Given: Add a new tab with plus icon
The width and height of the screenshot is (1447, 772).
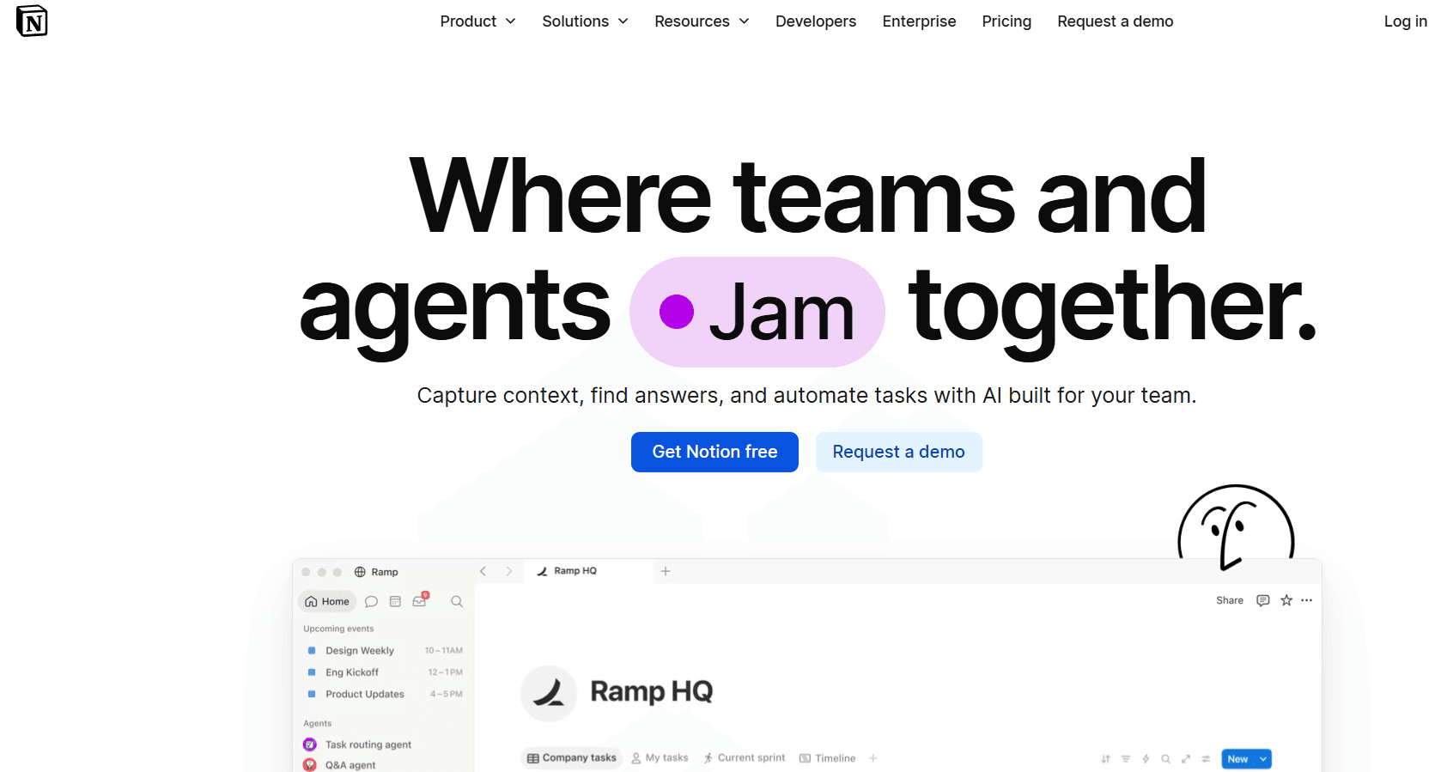Looking at the screenshot, I should [666, 571].
